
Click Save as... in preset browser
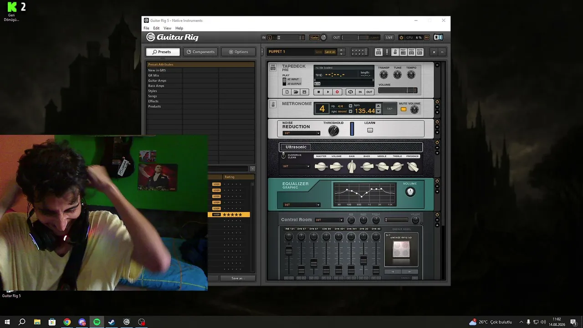237,278
